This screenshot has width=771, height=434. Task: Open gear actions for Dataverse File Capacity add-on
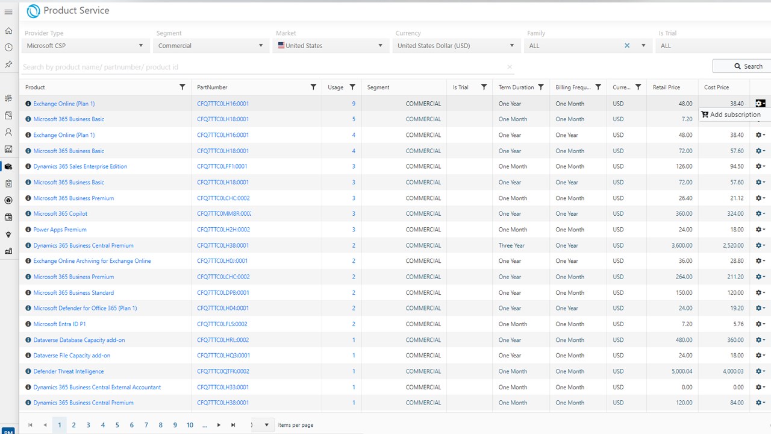tap(760, 356)
